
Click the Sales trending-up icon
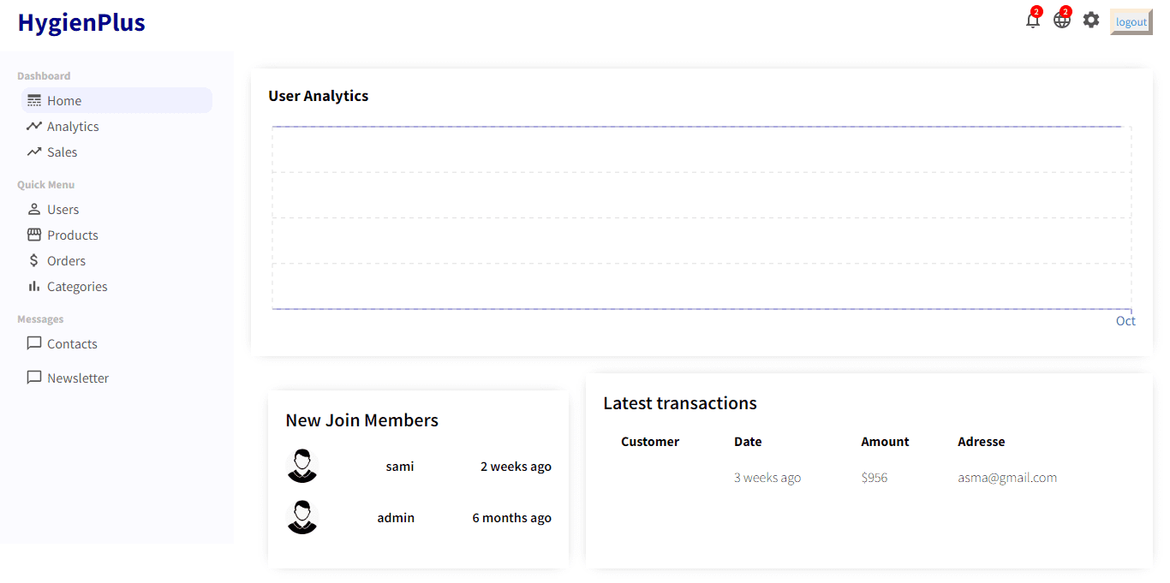(x=34, y=152)
